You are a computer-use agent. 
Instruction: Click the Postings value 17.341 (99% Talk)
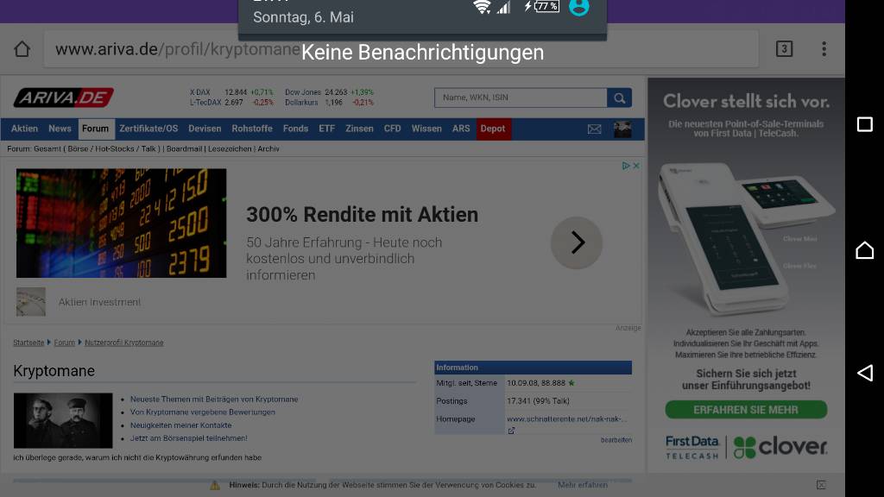point(538,401)
